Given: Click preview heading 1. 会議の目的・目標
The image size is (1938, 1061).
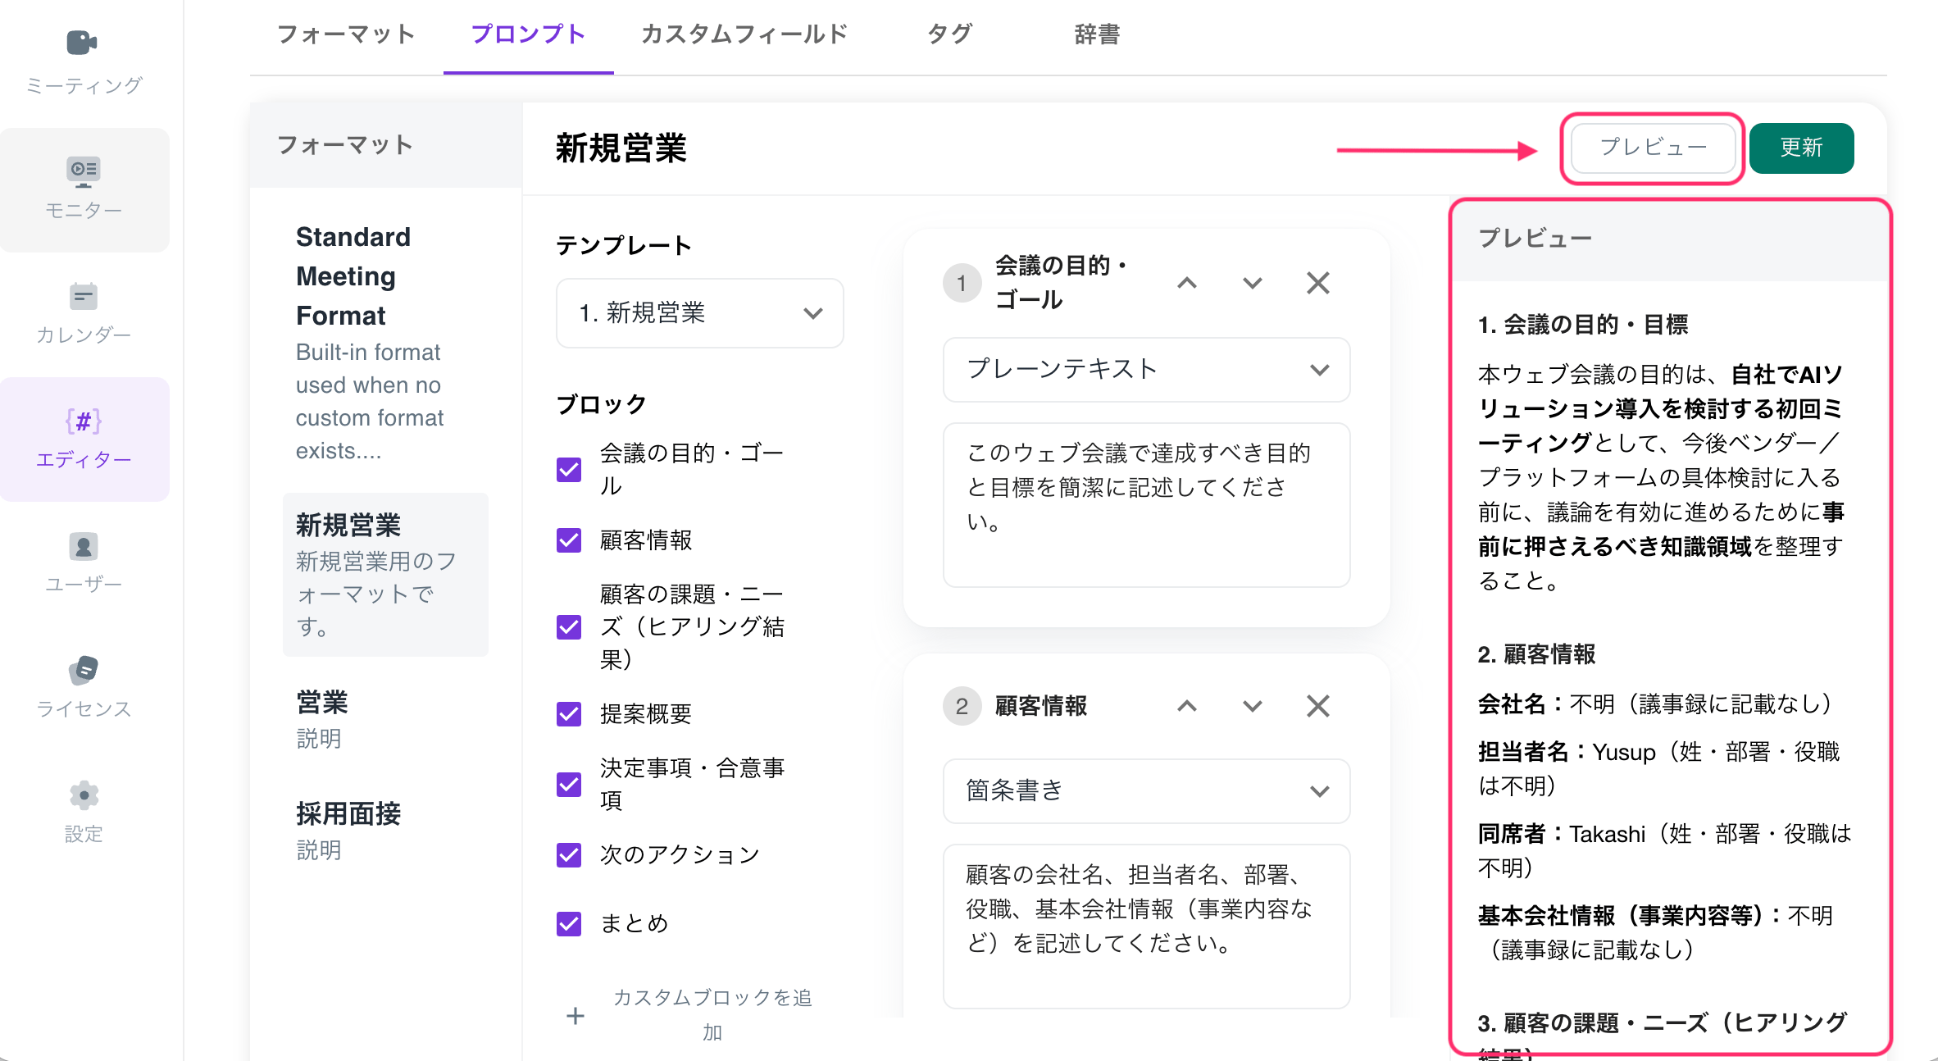Looking at the screenshot, I should coord(1583,325).
